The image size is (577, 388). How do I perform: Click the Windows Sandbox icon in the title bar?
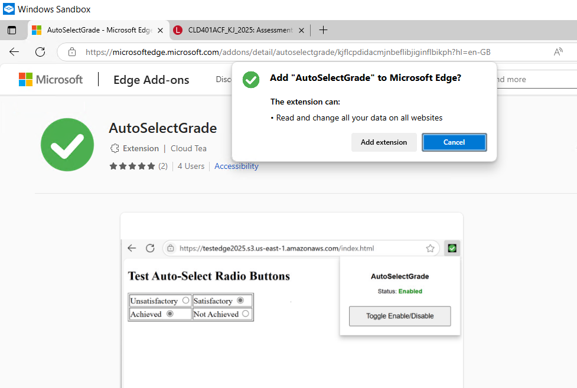point(8,9)
